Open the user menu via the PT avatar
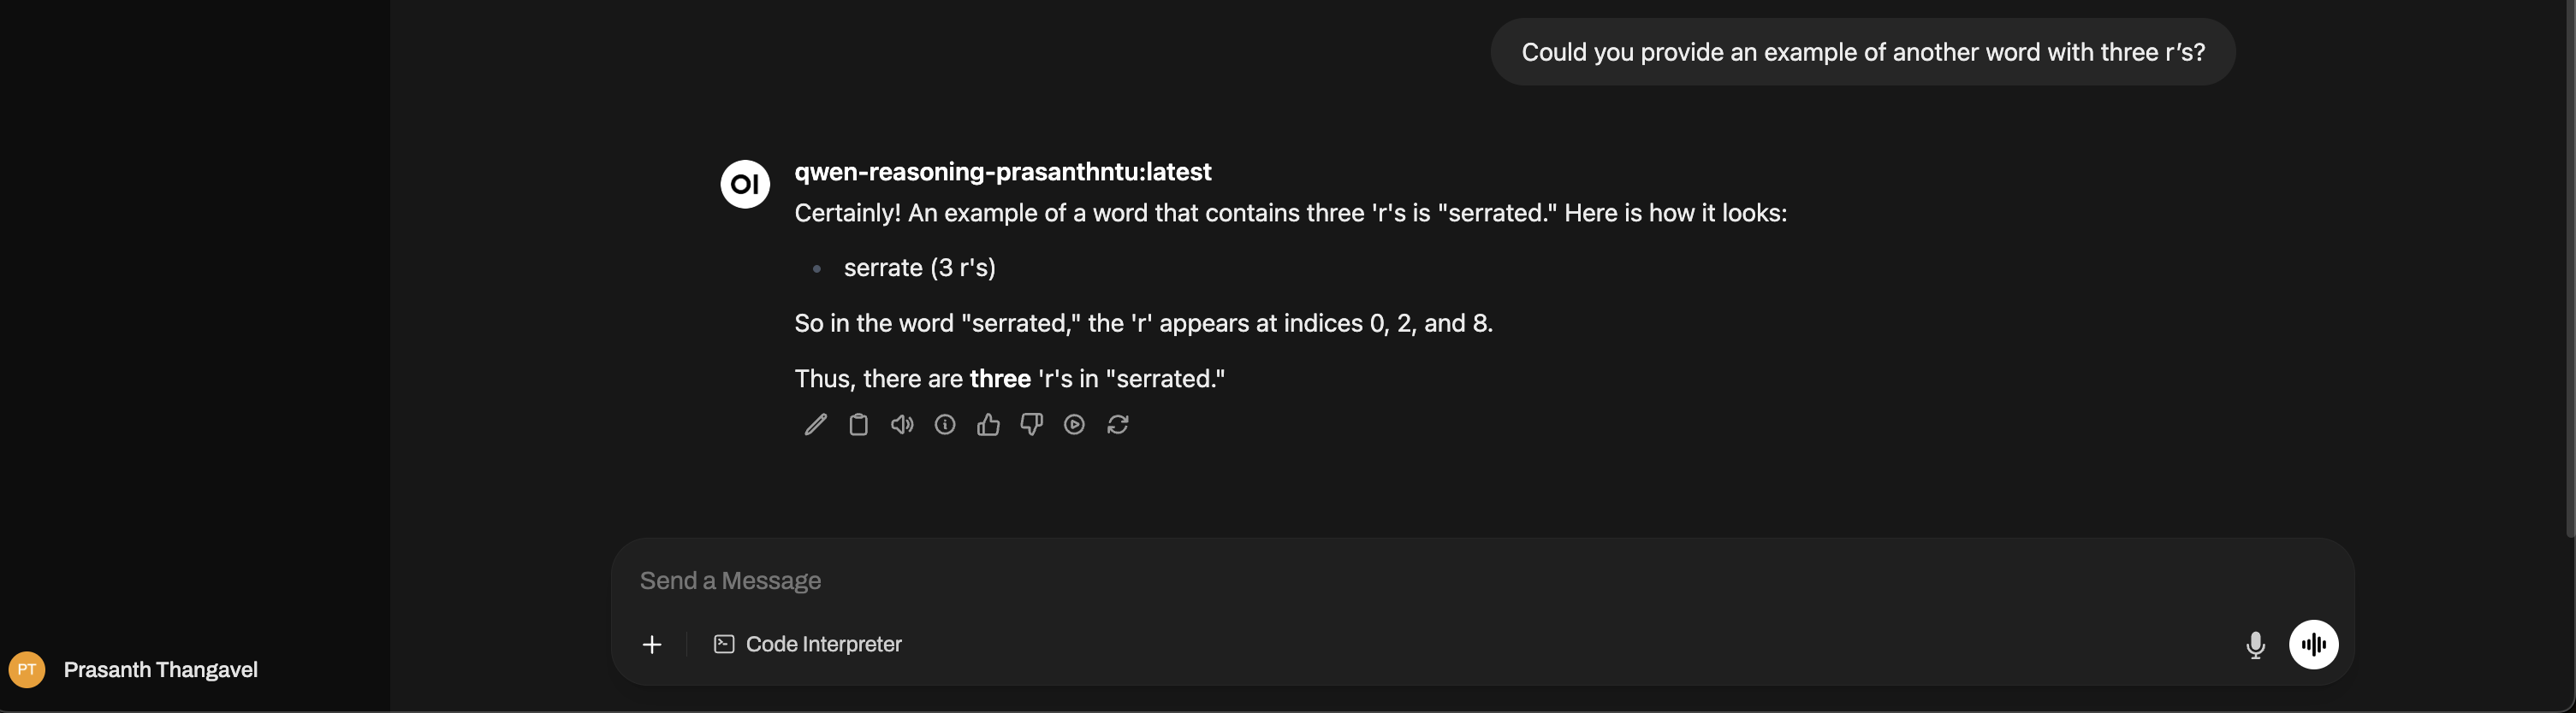This screenshot has height=713, width=2576. (x=27, y=669)
